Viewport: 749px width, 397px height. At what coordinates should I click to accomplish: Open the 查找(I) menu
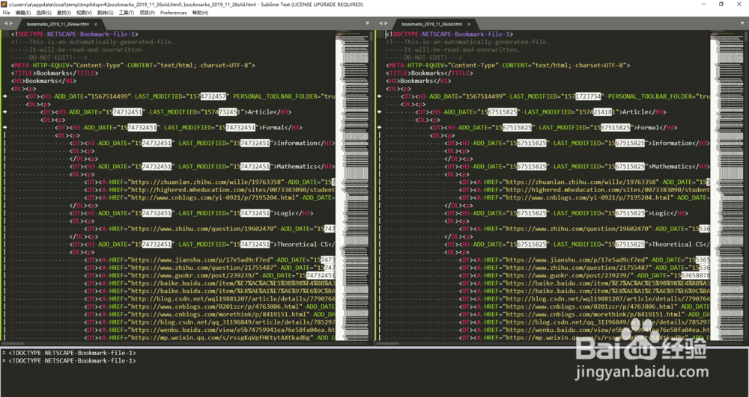(x=64, y=13)
